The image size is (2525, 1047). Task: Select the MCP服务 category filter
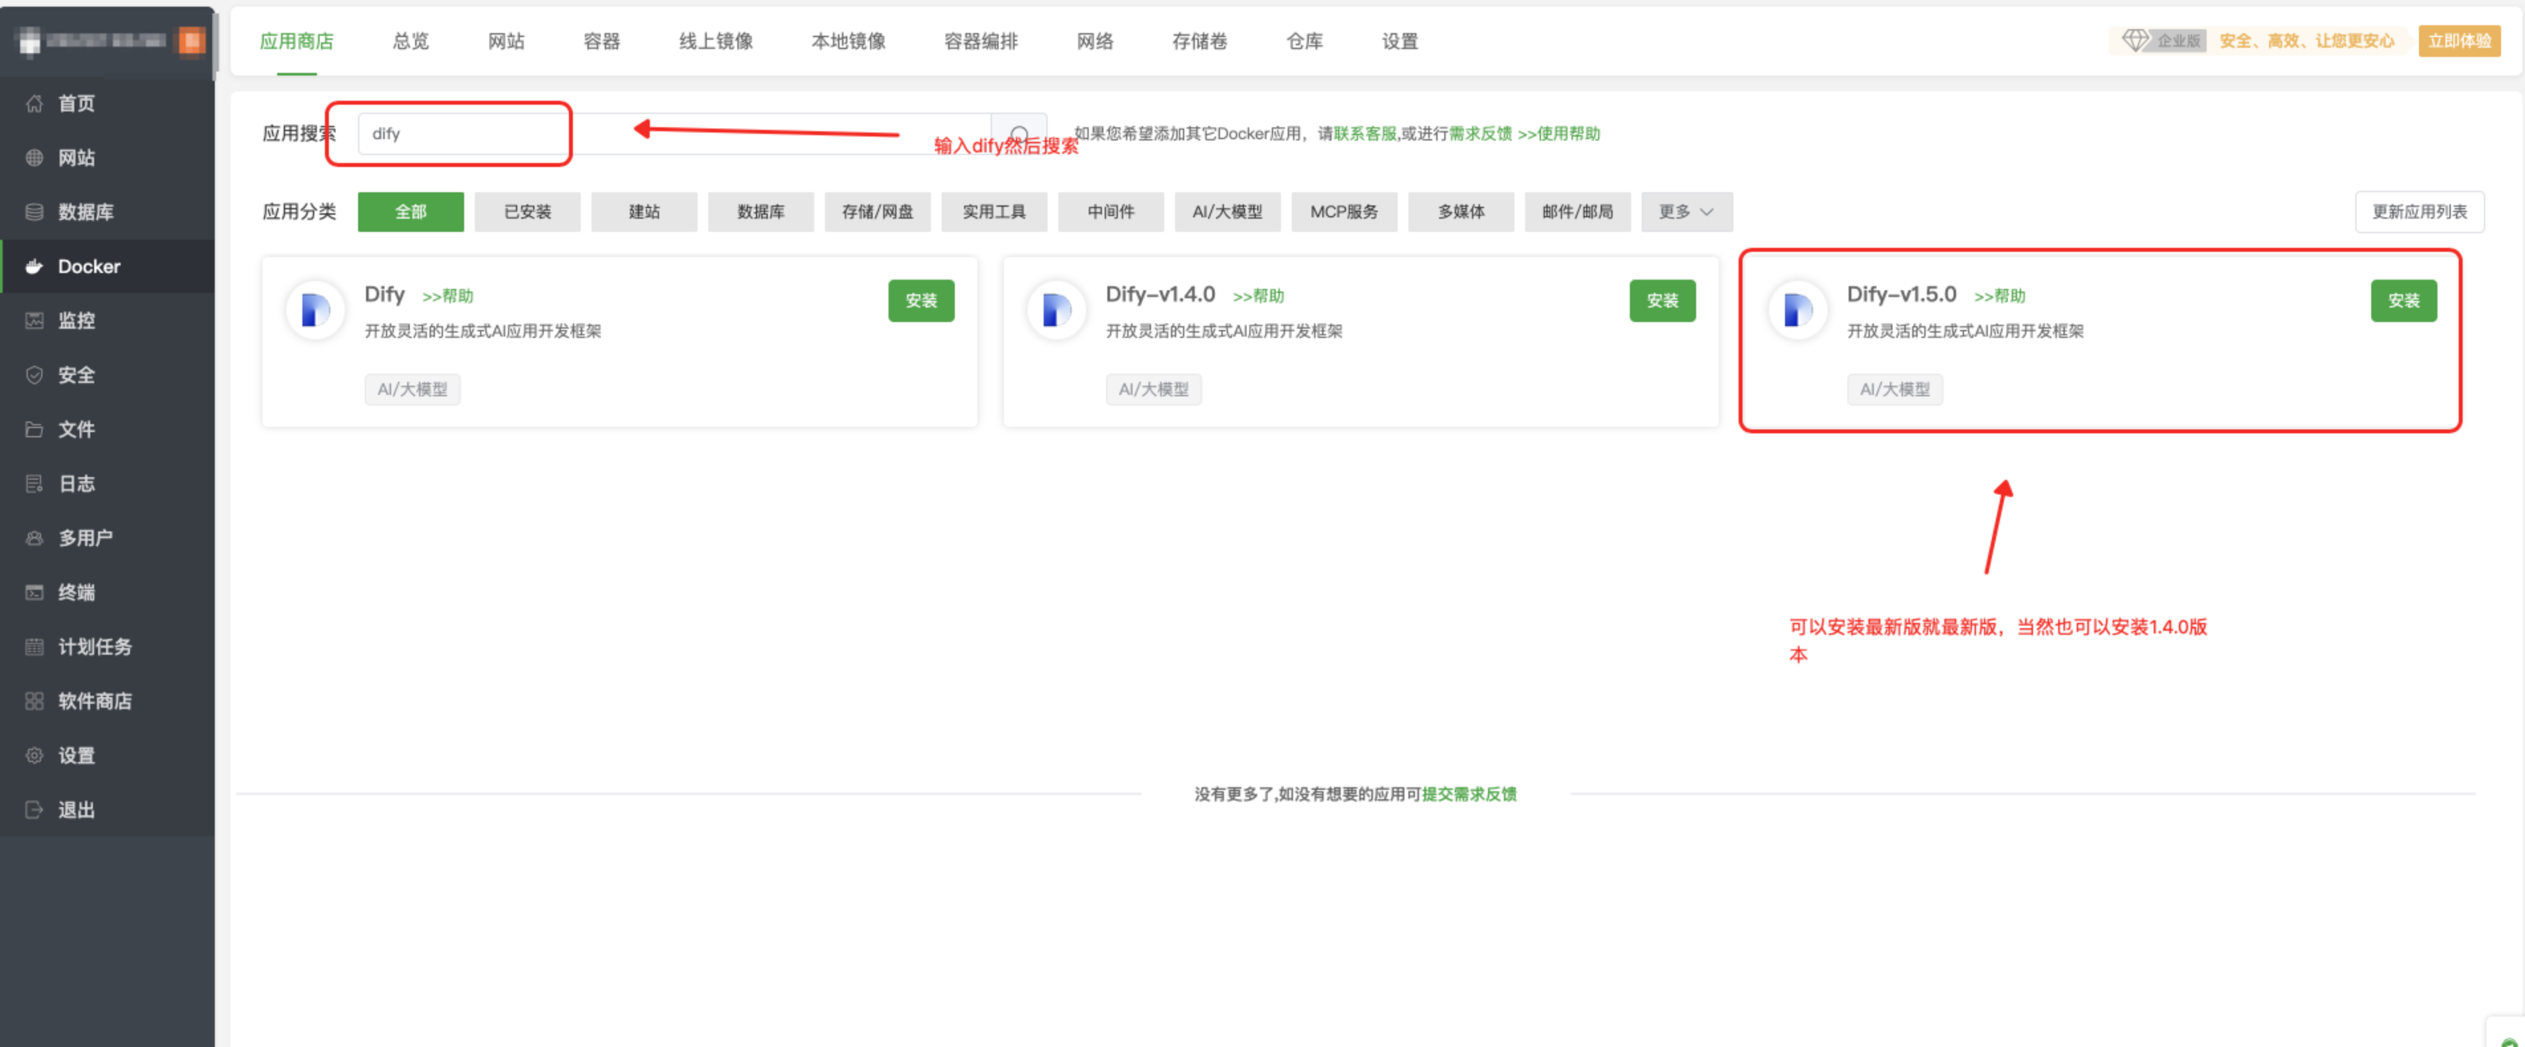(1344, 213)
